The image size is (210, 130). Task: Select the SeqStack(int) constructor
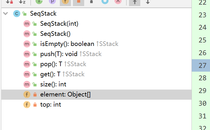point(59,24)
